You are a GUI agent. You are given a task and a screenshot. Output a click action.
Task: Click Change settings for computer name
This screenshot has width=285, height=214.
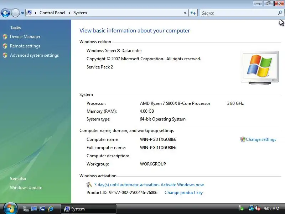click(x=261, y=139)
